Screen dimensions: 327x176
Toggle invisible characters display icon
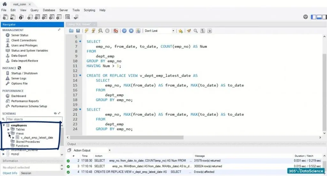pyautogui.click(x=203, y=31)
